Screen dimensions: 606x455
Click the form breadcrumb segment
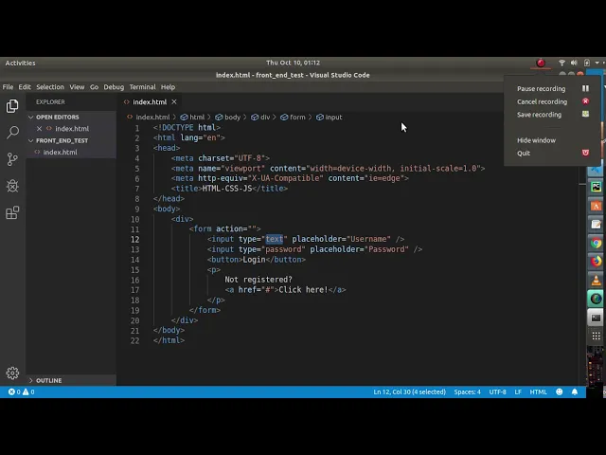point(293,117)
